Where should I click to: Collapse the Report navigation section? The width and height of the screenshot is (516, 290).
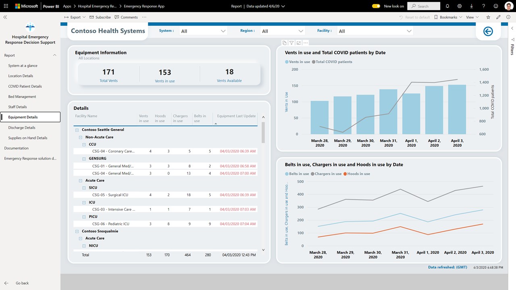click(55, 55)
